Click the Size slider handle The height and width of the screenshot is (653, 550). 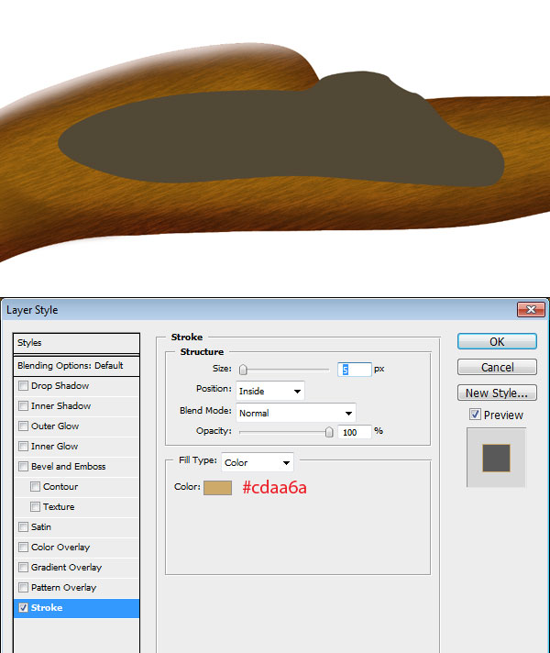click(243, 370)
